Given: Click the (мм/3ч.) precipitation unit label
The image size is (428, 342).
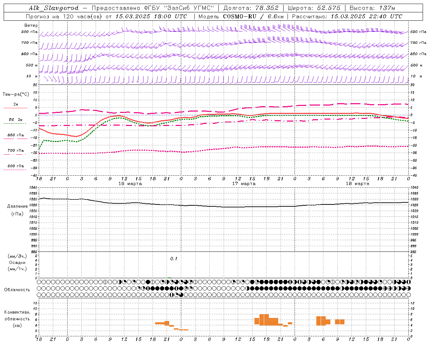Looking at the screenshot, I should (x=17, y=256).
